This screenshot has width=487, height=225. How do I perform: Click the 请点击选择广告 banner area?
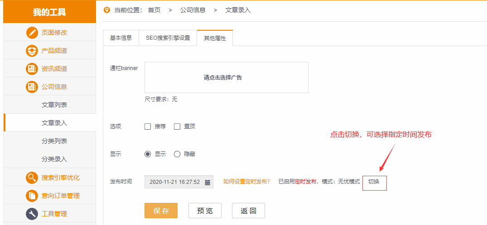point(227,77)
